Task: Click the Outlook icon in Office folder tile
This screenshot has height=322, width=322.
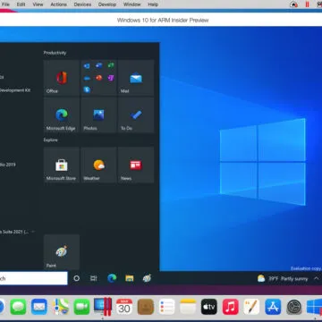Action: coord(87,66)
